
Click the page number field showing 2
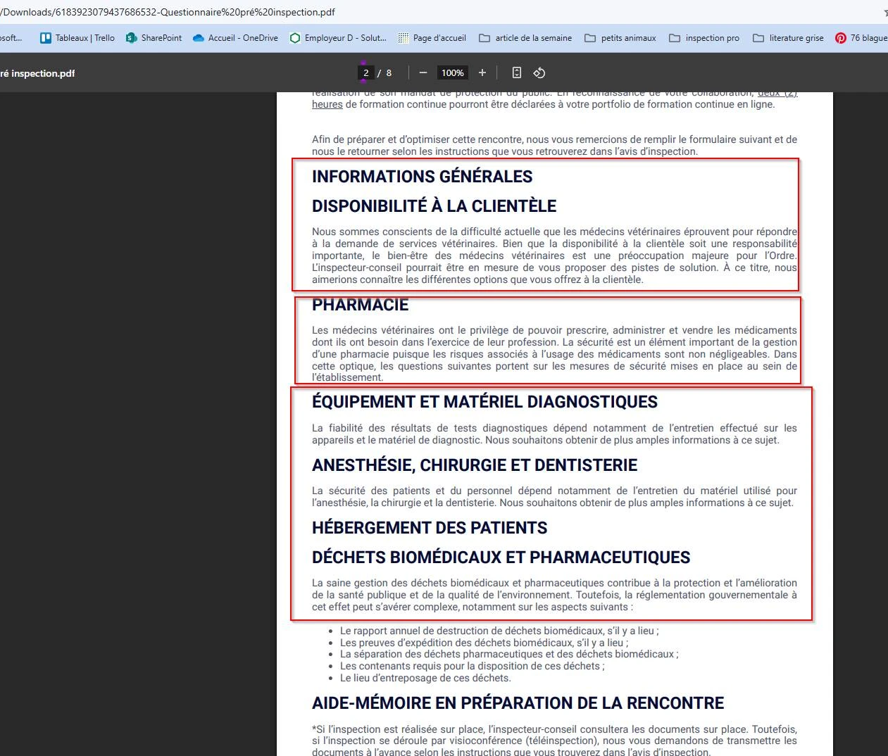coord(365,73)
